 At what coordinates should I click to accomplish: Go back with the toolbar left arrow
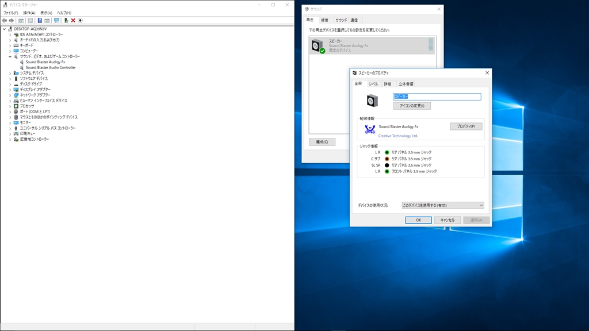(5, 21)
